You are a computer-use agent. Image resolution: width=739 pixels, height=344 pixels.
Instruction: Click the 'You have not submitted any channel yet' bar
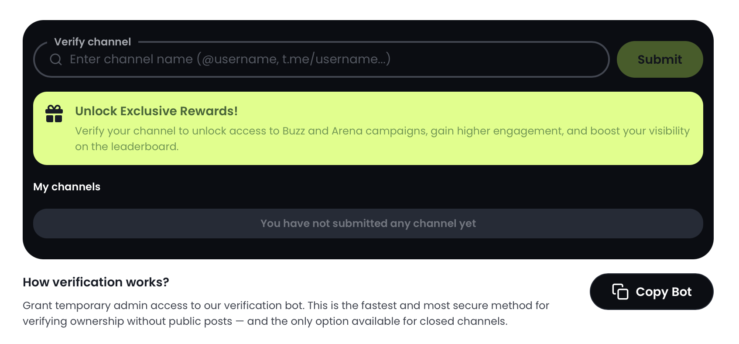click(369, 223)
